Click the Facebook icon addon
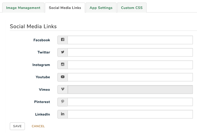 (x=63, y=40)
